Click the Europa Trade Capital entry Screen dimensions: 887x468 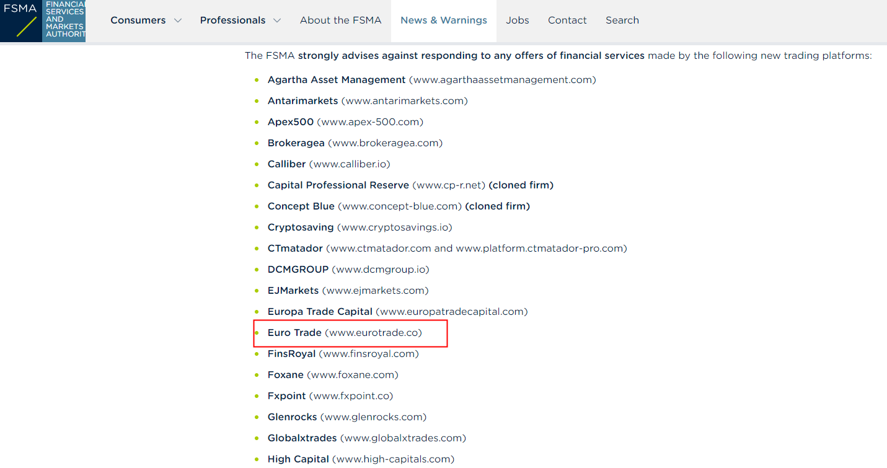[x=398, y=312]
